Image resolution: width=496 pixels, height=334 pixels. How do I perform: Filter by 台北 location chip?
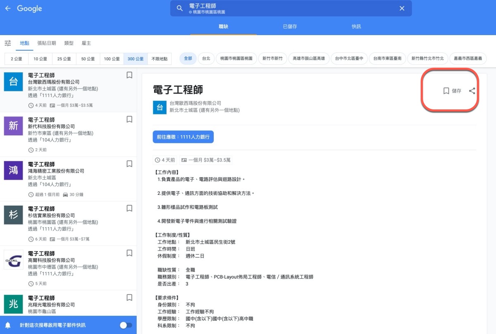coord(206,59)
